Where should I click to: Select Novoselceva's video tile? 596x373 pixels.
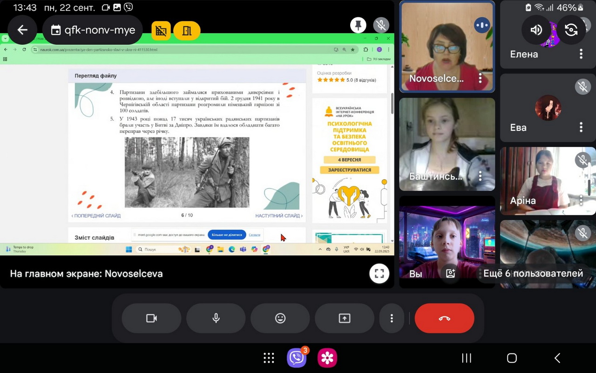(x=447, y=47)
